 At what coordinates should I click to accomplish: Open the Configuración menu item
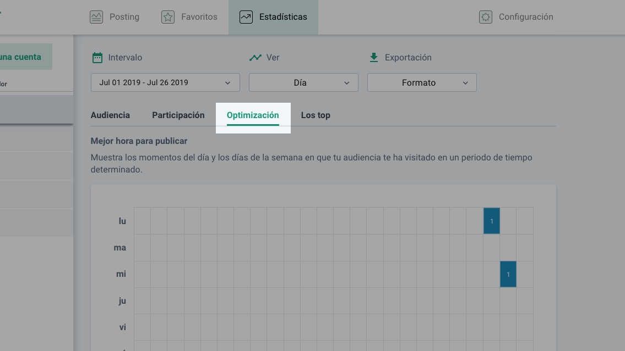point(525,17)
